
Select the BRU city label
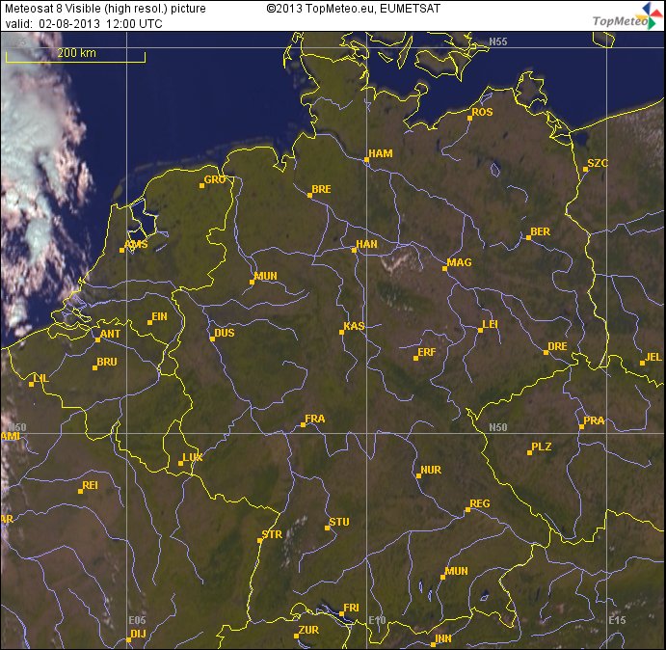pos(107,363)
